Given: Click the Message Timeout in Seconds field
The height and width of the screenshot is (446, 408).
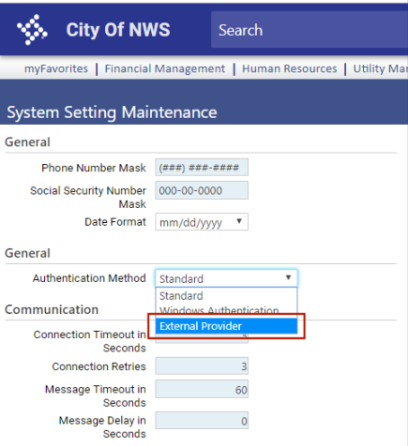Looking at the screenshot, I should [202, 389].
